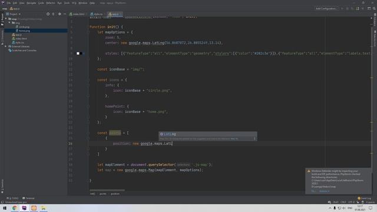Click the layout icon beside the search icon

pos(369,8)
